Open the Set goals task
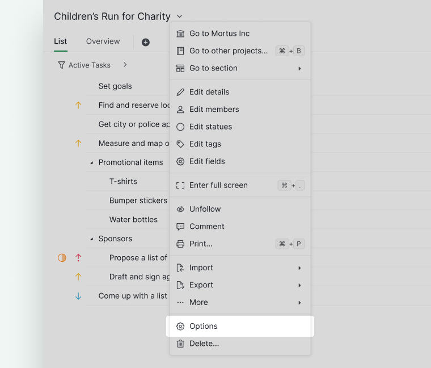 pyautogui.click(x=115, y=86)
